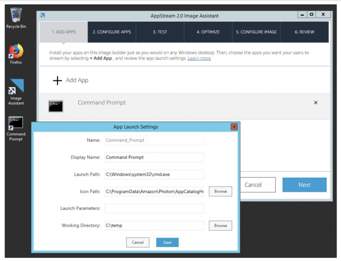Open the Recycle Bin desktop icon
The width and height of the screenshot is (341, 261).
[16, 18]
